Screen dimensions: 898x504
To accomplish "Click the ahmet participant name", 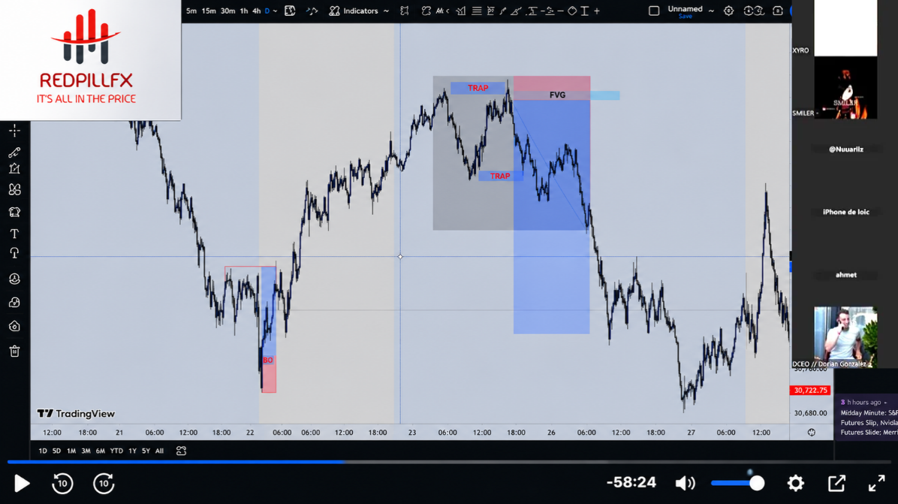I will tap(846, 275).
